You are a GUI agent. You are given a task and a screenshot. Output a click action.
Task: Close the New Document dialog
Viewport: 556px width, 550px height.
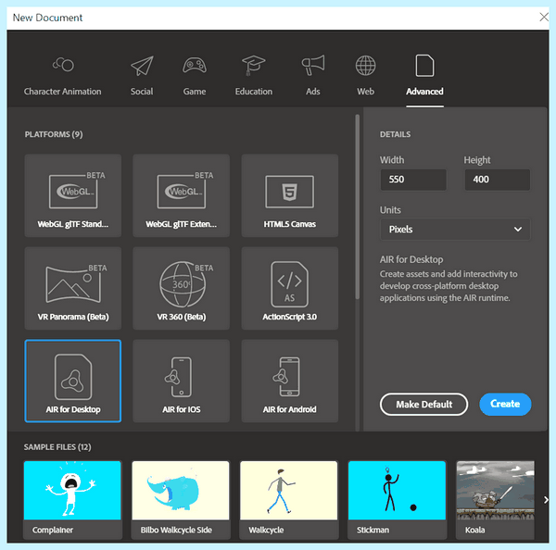point(544,17)
